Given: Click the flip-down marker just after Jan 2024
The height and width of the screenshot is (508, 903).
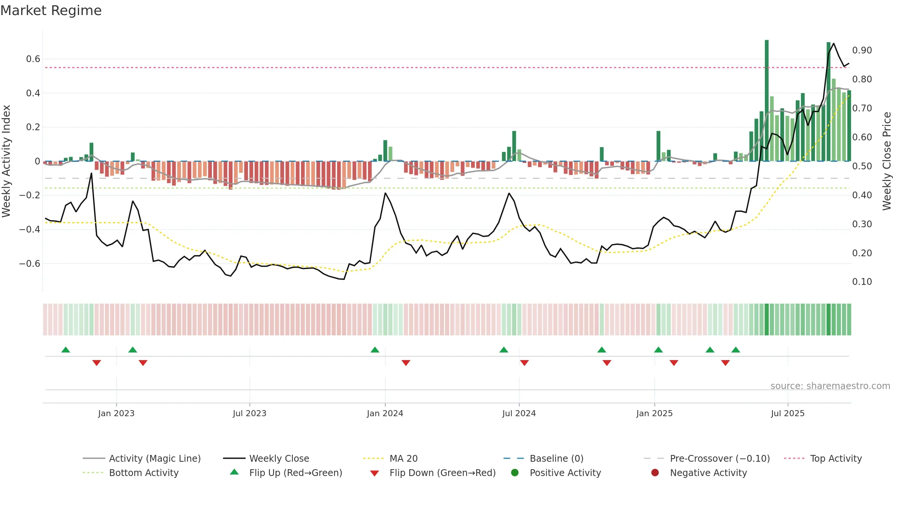Looking at the screenshot, I should click(406, 363).
